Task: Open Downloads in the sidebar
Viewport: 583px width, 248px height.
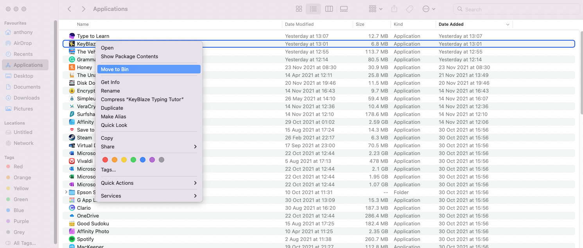Action: coord(27,98)
